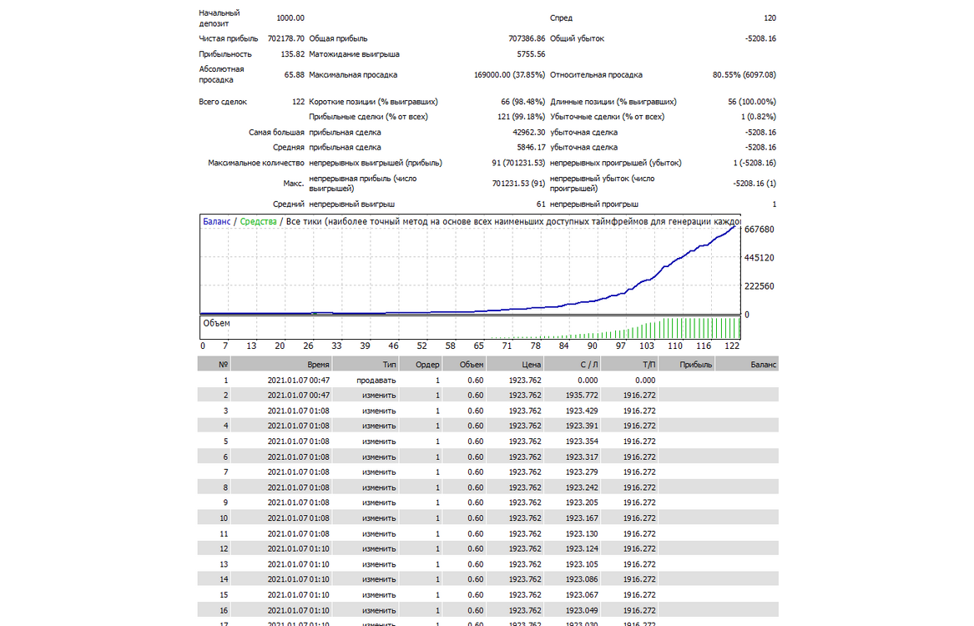Select stop loss 1935.772 in row 2

pos(582,396)
